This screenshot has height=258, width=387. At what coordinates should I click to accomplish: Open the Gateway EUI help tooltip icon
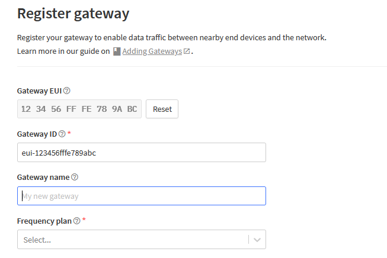coord(66,91)
